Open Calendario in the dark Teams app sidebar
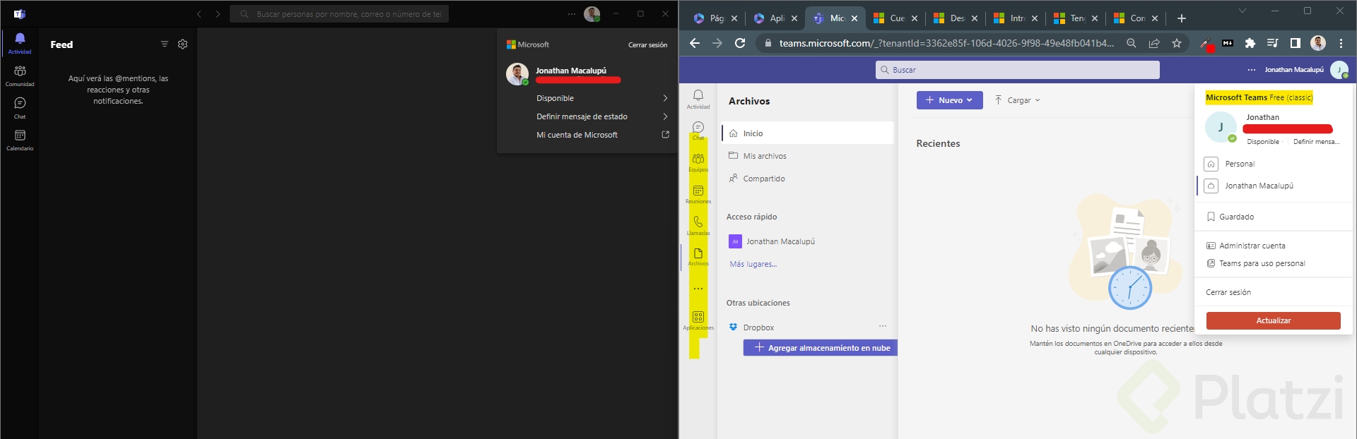Image resolution: width=1357 pixels, height=439 pixels. point(20,140)
